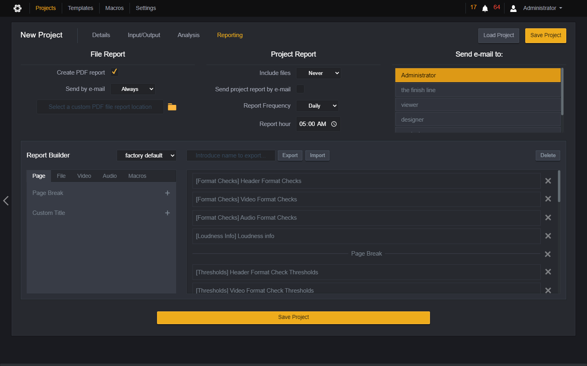Switch to the Details tab
This screenshot has width=587, height=366.
(x=101, y=35)
